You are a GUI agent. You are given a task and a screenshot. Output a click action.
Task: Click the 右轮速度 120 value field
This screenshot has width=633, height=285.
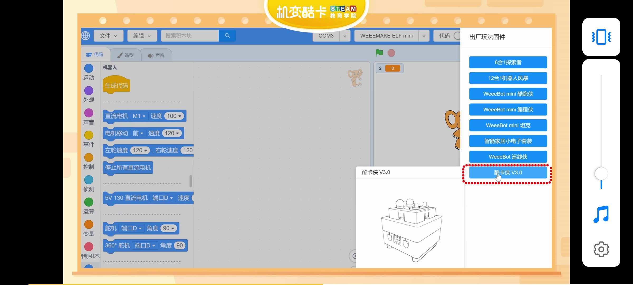coord(188,150)
